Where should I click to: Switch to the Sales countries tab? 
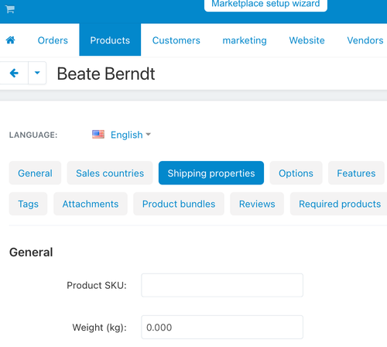click(x=110, y=173)
